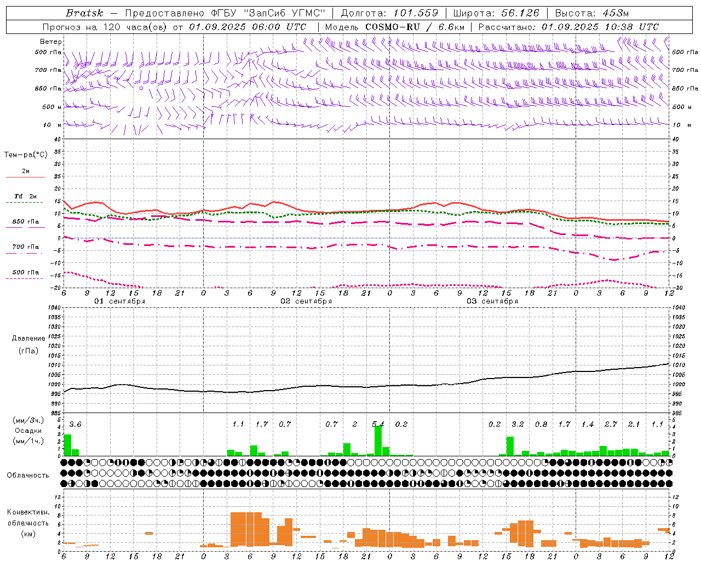Click the "Td 2м" dew point legend entry
Viewport: 701px width, 561px height.
(x=25, y=196)
